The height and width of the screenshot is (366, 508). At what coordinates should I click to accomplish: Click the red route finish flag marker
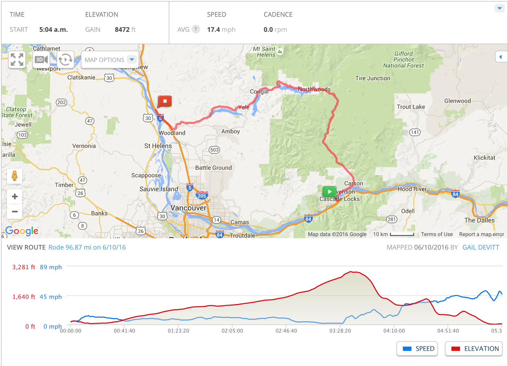pyautogui.click(x=165, y=101)
